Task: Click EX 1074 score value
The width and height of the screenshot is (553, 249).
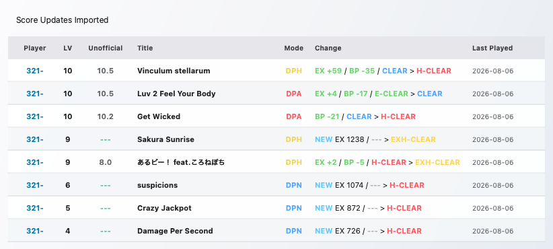Action: pyautogui.click(x=349, y=186)
